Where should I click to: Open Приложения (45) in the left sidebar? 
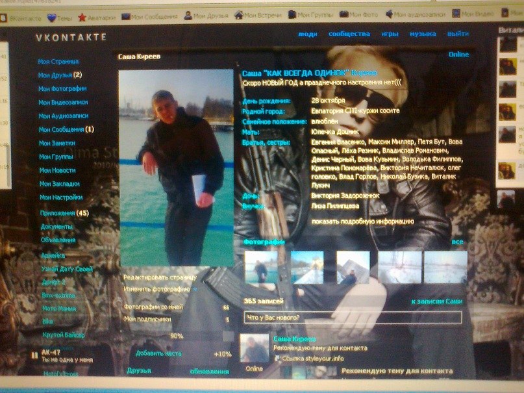click(63, 213)
